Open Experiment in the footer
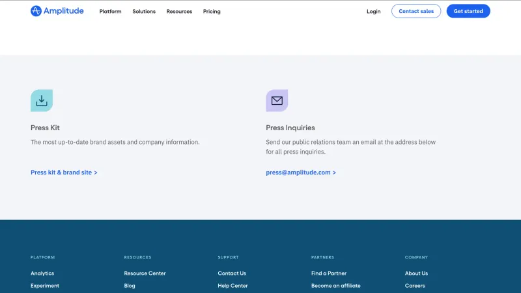 [45, 286]
